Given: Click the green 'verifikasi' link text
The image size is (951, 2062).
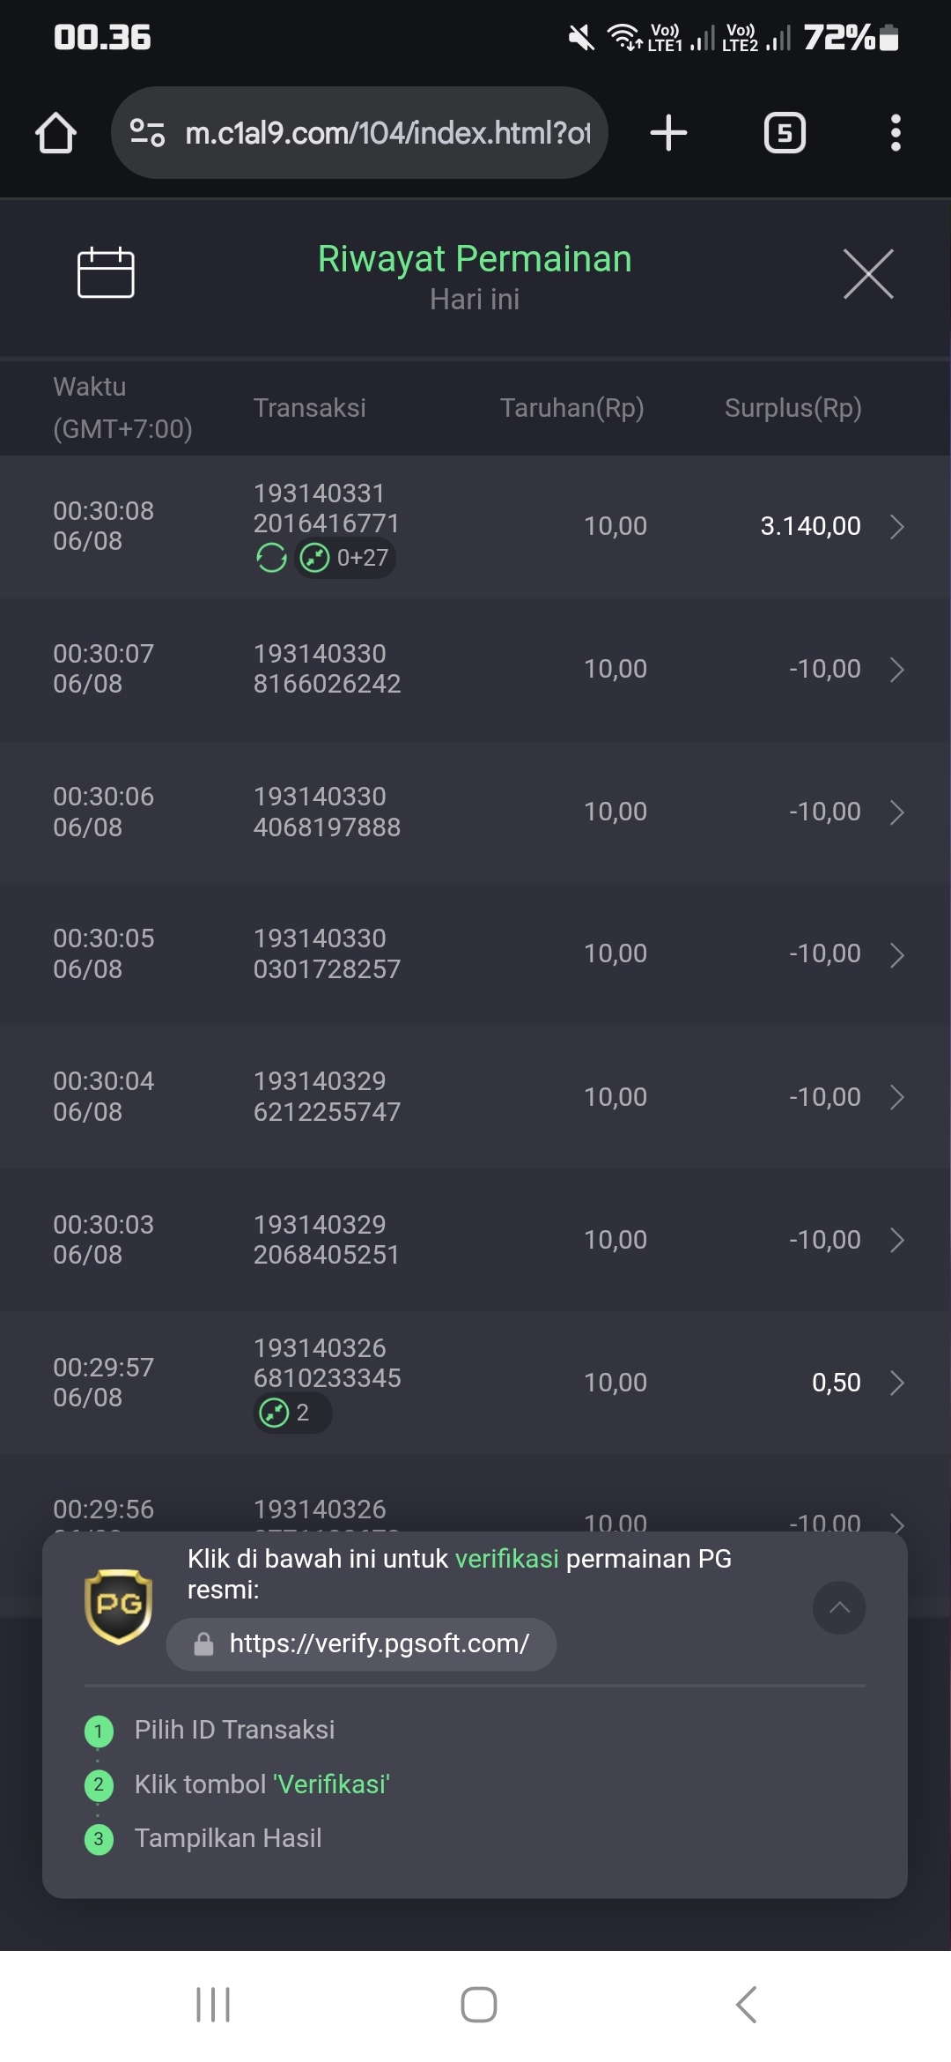Looking at the screenshot, I should 506,1559.
